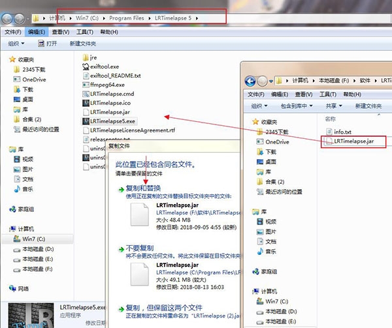Open 视频 library in the left window sidebar
This screenshot has height=328, width=392.
23,159
